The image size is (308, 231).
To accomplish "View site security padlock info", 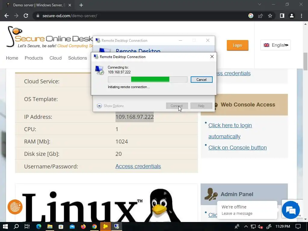I will pos(38,16).
